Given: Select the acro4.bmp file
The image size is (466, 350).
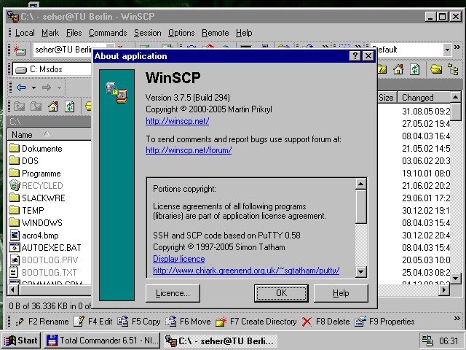Looking at the screenshot, I should tap(34, 236).
